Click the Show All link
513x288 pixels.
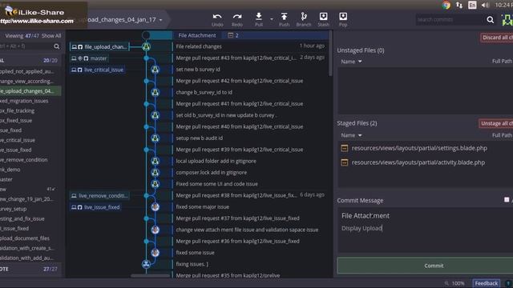[51, 35]
